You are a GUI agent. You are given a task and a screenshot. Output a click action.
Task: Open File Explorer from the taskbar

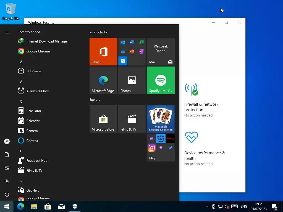point(34,206)
